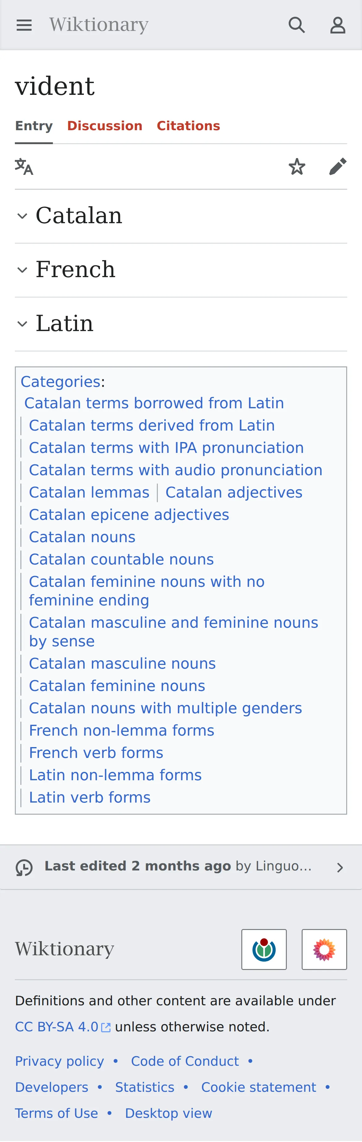362x1142 pixels.
Task: Open the user account icon
Action: pyautogui.click(x=338, y=25)
